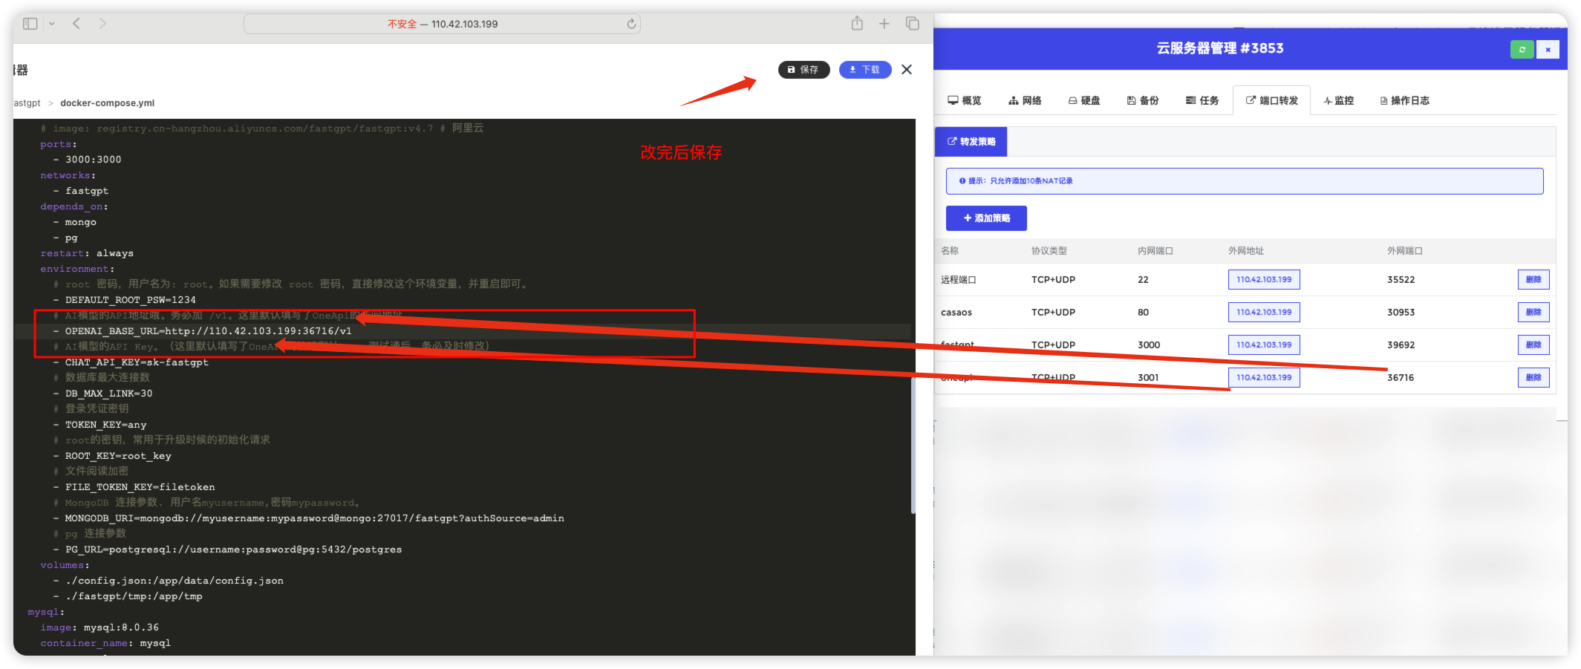Open Safari share icon
Screen dimensions: 1581x669
point(857,24)
